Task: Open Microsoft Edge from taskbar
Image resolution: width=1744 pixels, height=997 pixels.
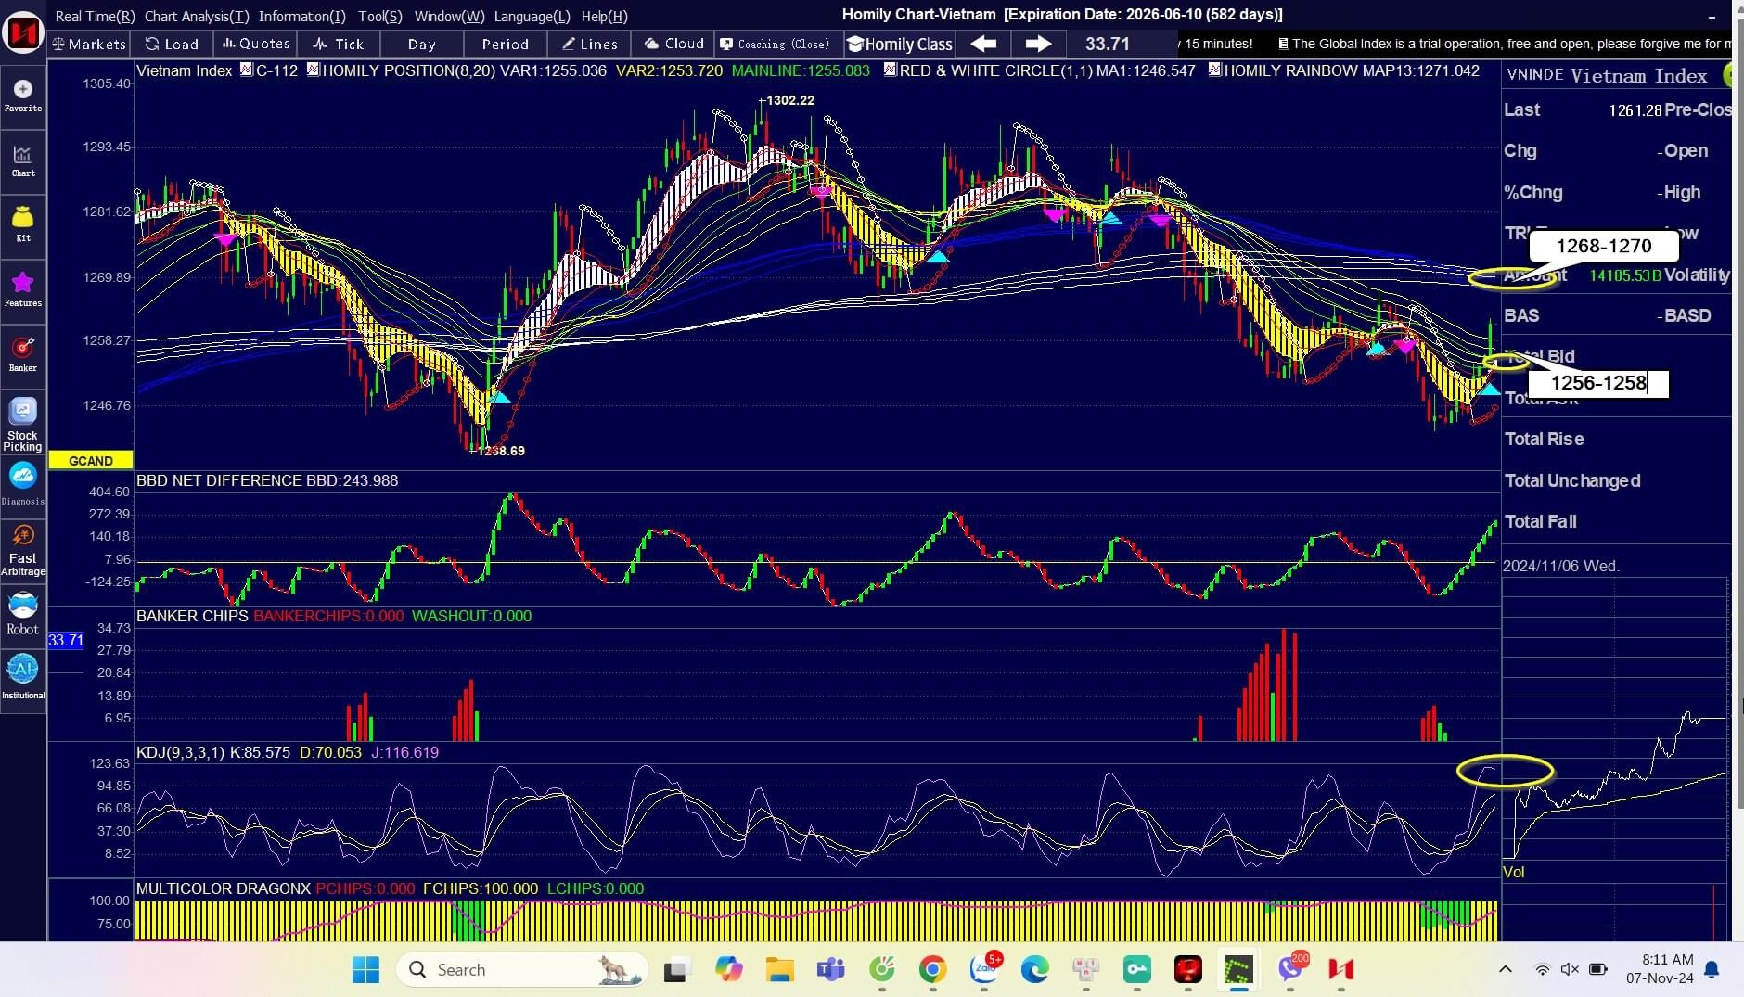Action: pyautogui.click(x=1034, y=969)
